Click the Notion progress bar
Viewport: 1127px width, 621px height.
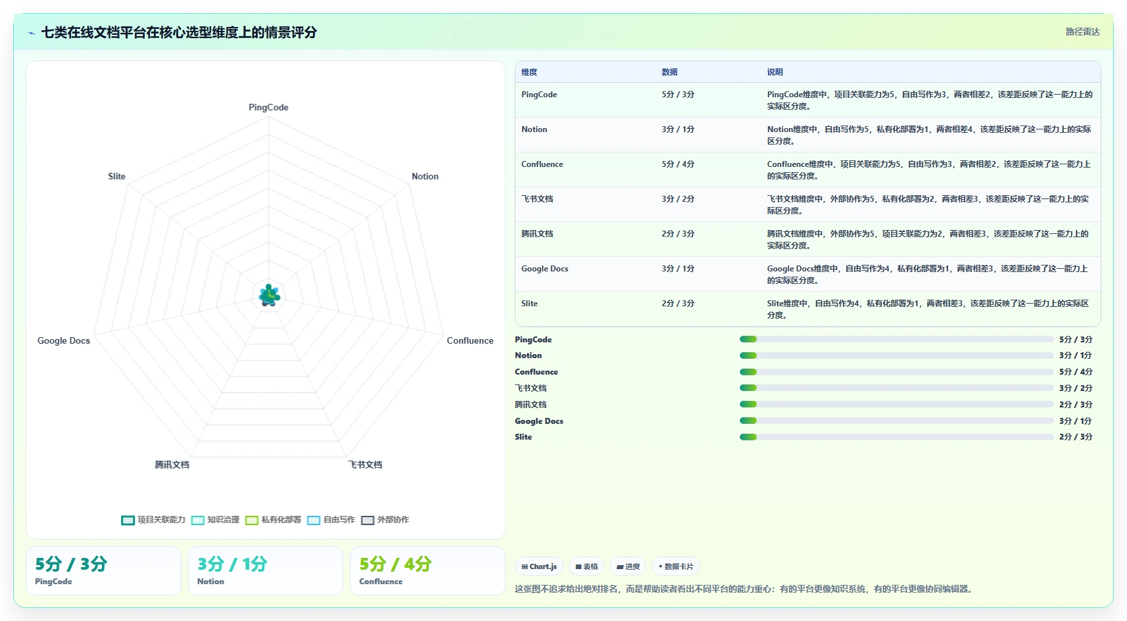pos(896,356)
